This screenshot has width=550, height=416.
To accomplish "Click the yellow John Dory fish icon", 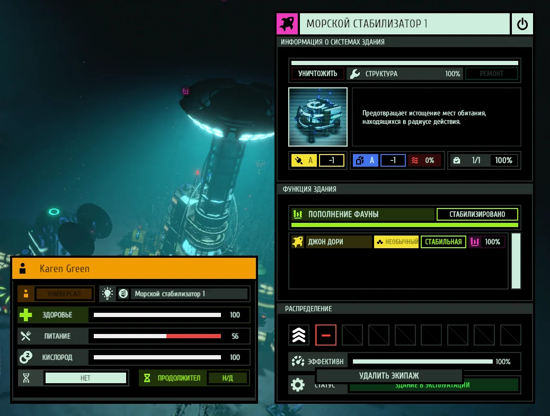I will click(297, 242).
